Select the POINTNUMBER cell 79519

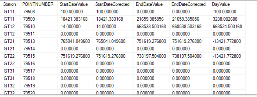coord(39,86)
